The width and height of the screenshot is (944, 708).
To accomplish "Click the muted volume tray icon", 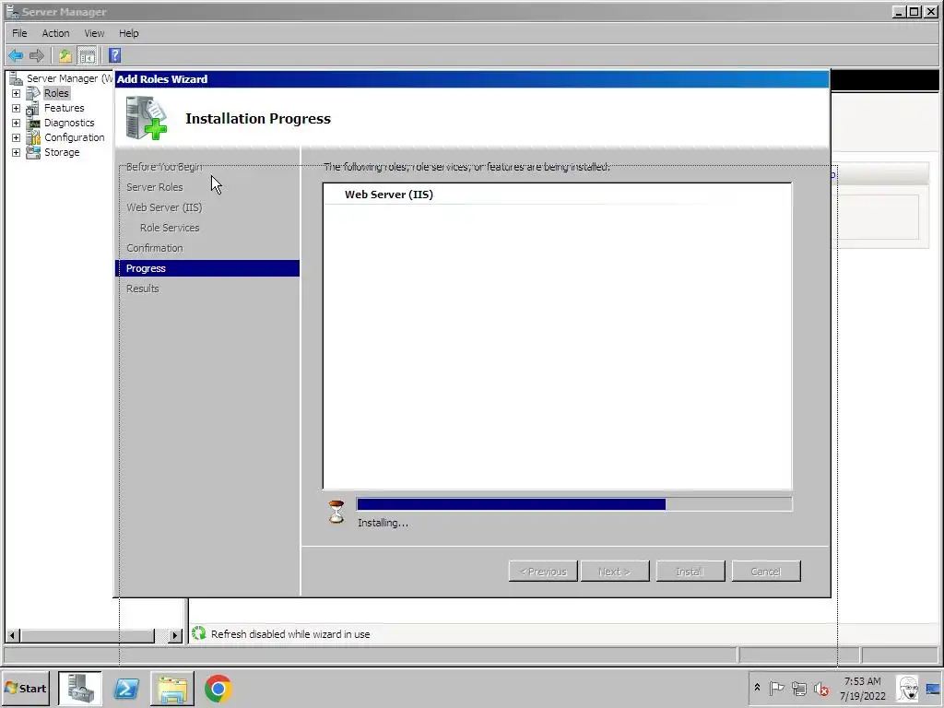I will click(821, 688).
